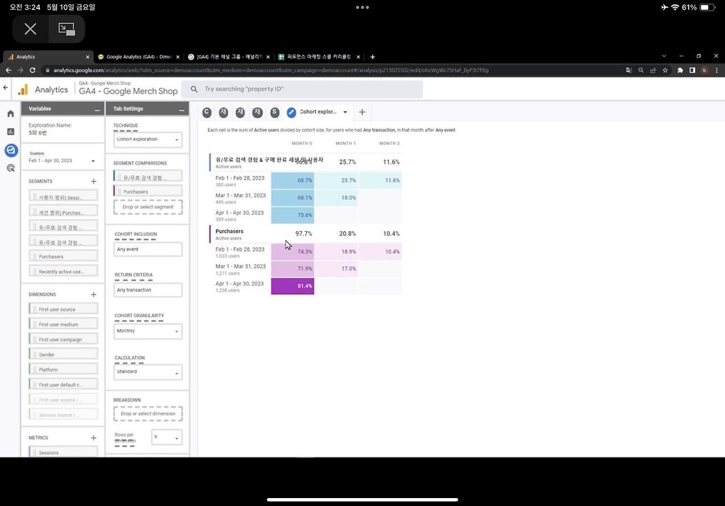The height and width of the screenshot is (506, 725).
Task: Open the GA4 - Google Merch Shop property selector
Action: [x=128, y=89]
